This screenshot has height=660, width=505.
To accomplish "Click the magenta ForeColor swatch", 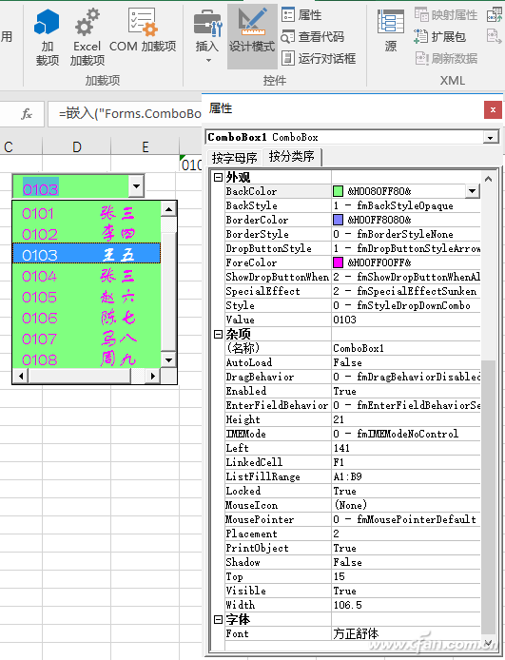I will 338,262.
